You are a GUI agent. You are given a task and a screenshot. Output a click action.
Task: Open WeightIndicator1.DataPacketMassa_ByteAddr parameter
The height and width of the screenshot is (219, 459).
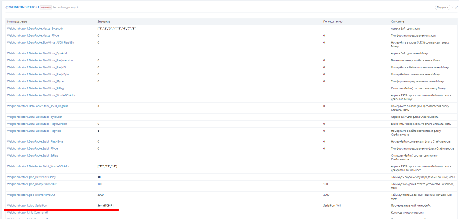(x=35, y=28)
